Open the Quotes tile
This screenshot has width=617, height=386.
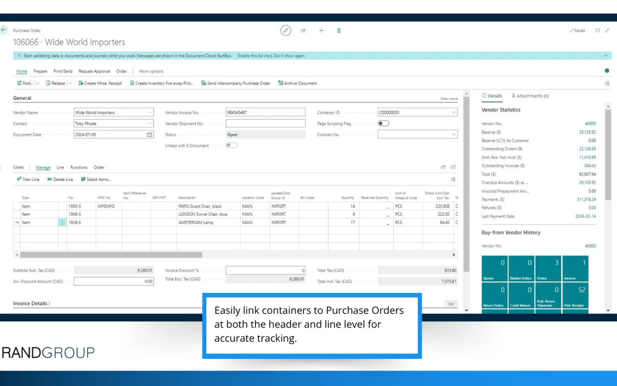tap(494, 268)
